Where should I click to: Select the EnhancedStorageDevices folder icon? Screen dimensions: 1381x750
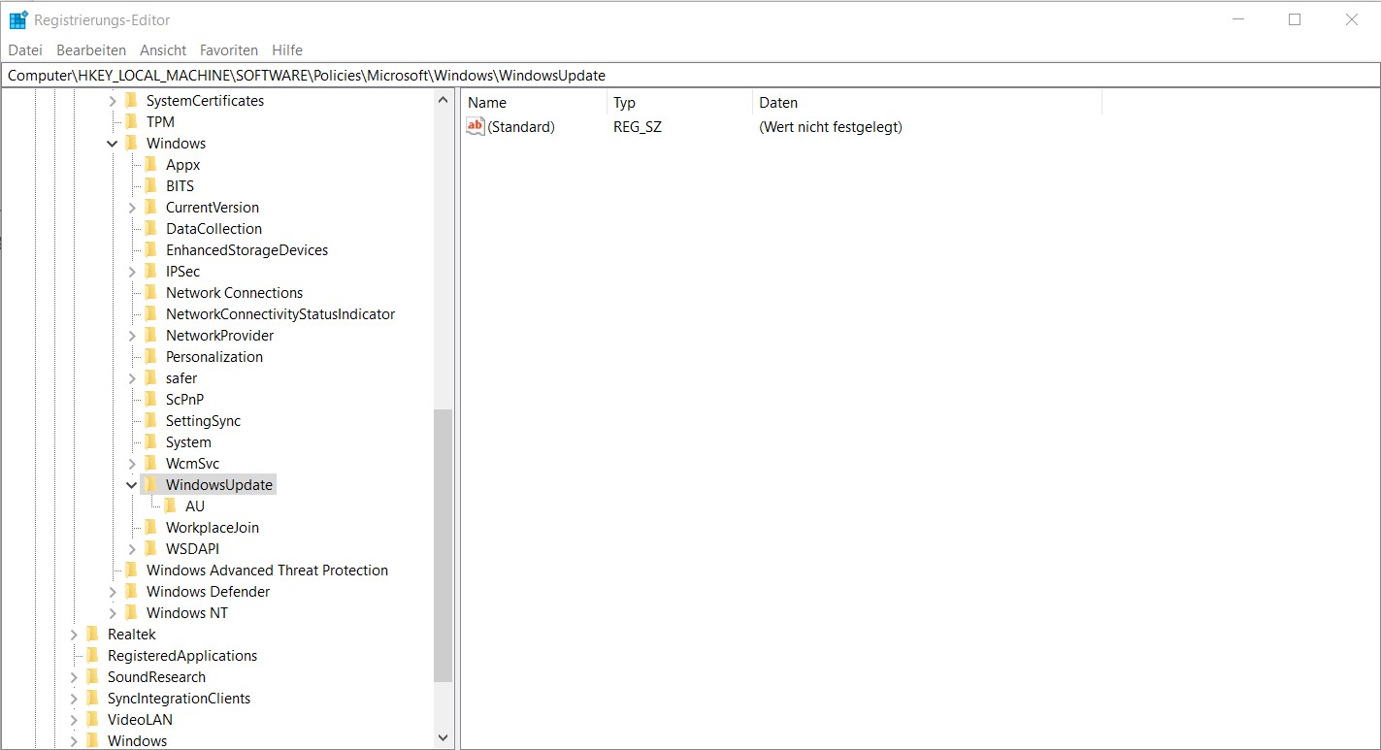[150, 249]
